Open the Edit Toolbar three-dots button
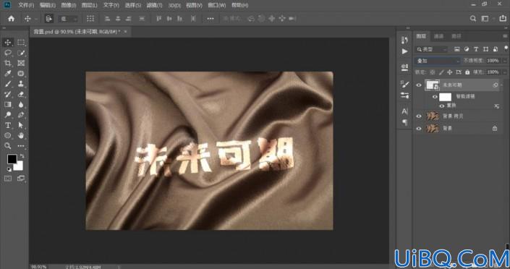The width and height of the screenshot is (510, 269). [21, 146]
